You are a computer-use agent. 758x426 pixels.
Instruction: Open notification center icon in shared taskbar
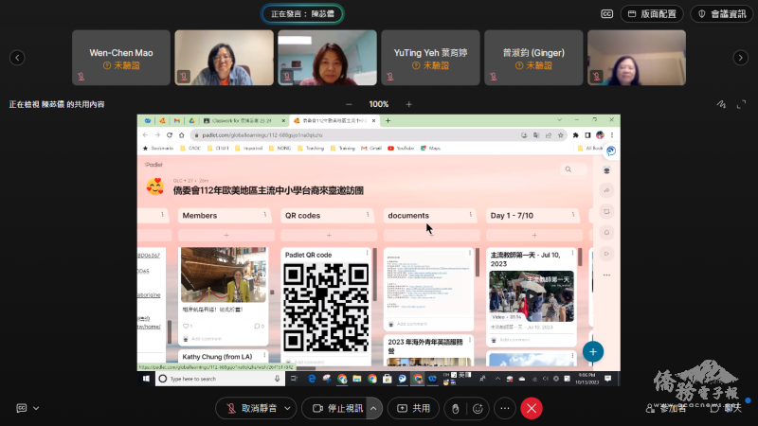[608, 379]
